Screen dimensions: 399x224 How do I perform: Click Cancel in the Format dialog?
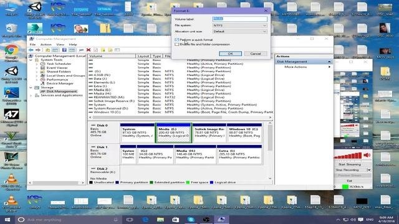pyautogui.click(x=256, y=54)
